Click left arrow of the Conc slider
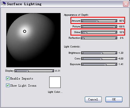This screenshot has height=108, width=130. 83,59
